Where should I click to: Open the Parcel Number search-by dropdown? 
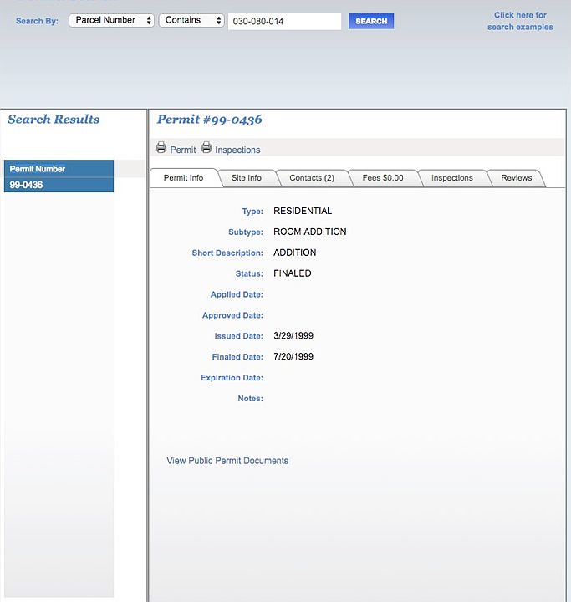click(111, 21)
